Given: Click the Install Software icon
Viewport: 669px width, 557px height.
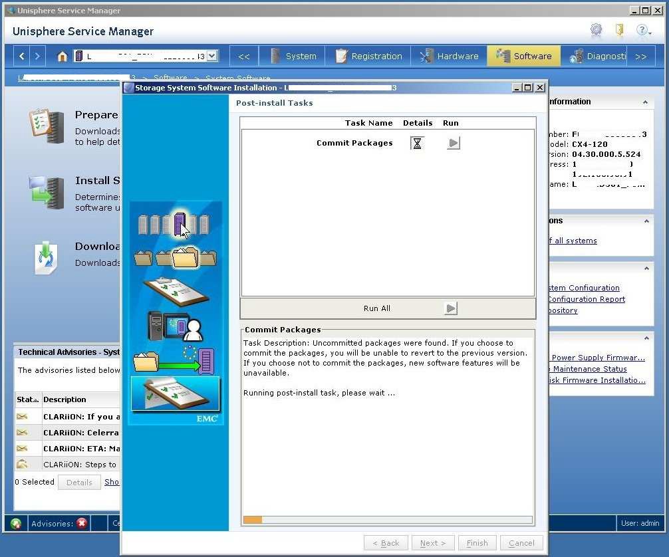Looking at the screenshot, I should [47, 192].
